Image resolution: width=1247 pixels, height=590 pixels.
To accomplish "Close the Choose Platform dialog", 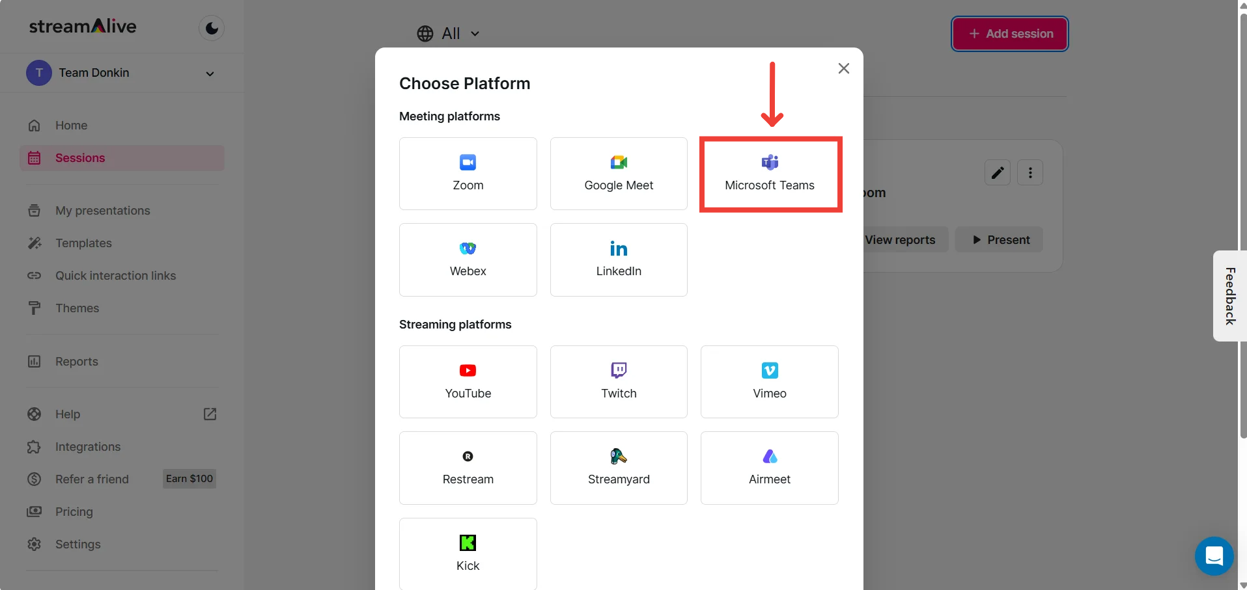I will click(843, 68).
